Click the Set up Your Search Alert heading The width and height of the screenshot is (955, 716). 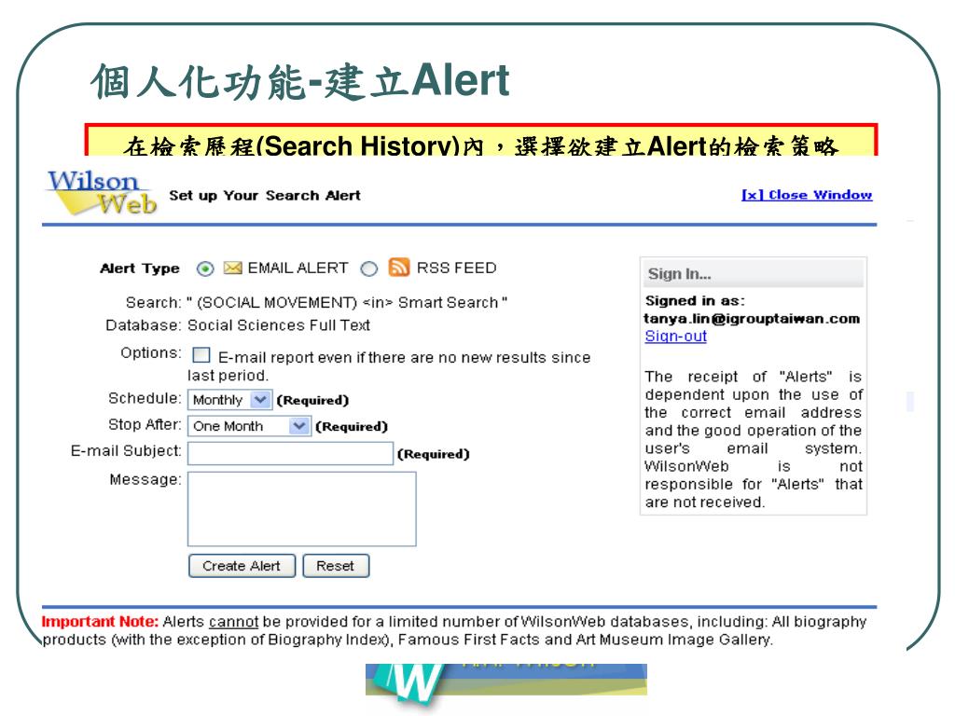(x=265, y=196)
